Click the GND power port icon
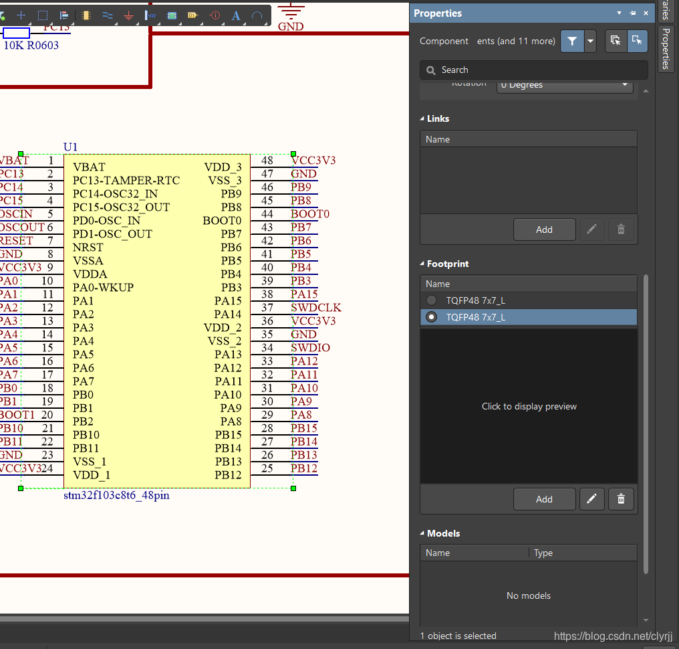This screenshot has width=679, height=649. (129, 15)
